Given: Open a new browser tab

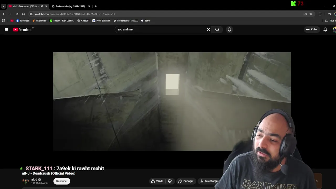Looking at the screenshot, I should pos(96,6).
